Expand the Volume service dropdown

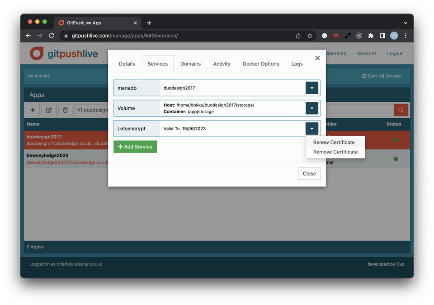pos(311,108)
